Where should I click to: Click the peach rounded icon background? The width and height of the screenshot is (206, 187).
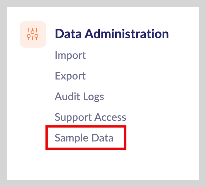(33, 34)
